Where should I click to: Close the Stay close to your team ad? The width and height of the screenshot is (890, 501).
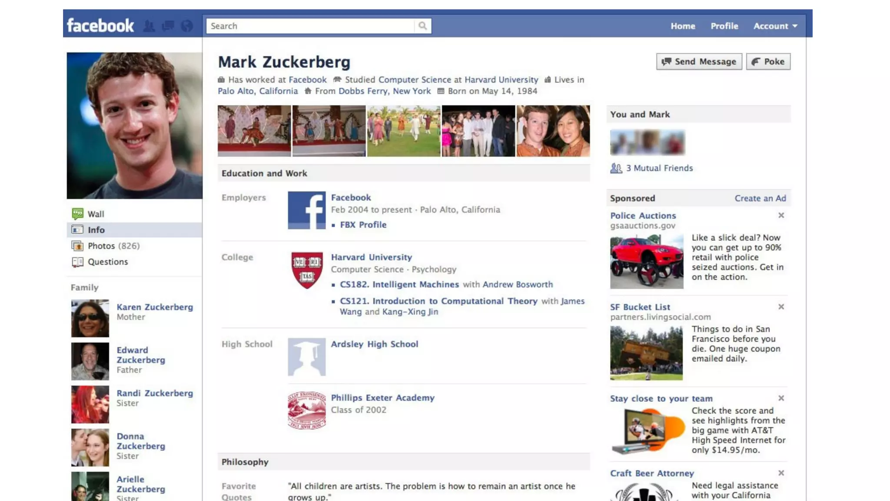[781, 398]
